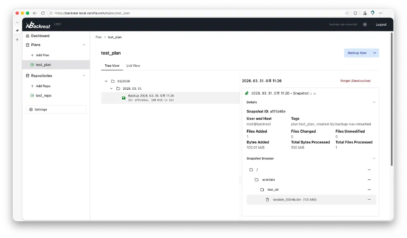Toggle the light/dark theme sun icon
The width and height of the screenshot is (407, 238).
365,24
